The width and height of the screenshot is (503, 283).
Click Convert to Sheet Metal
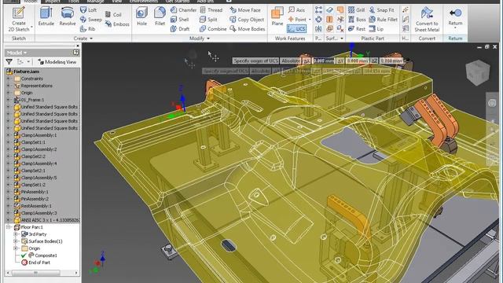[x=427, y=19]
